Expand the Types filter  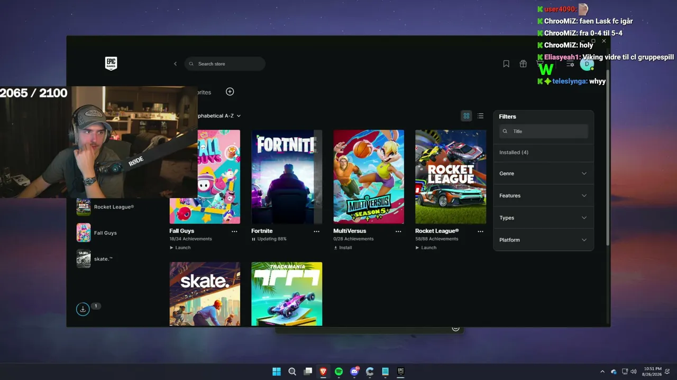point(543,218)
